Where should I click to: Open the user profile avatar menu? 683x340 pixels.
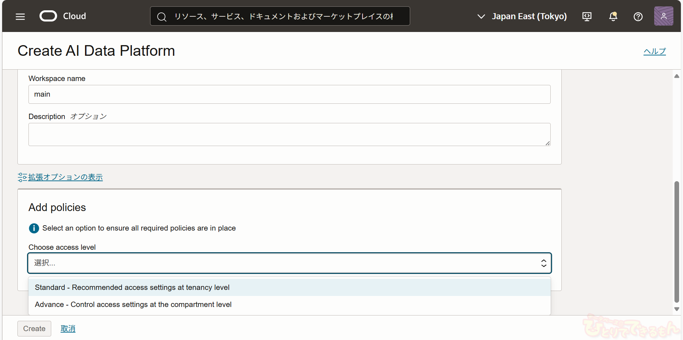pos(663,16)
